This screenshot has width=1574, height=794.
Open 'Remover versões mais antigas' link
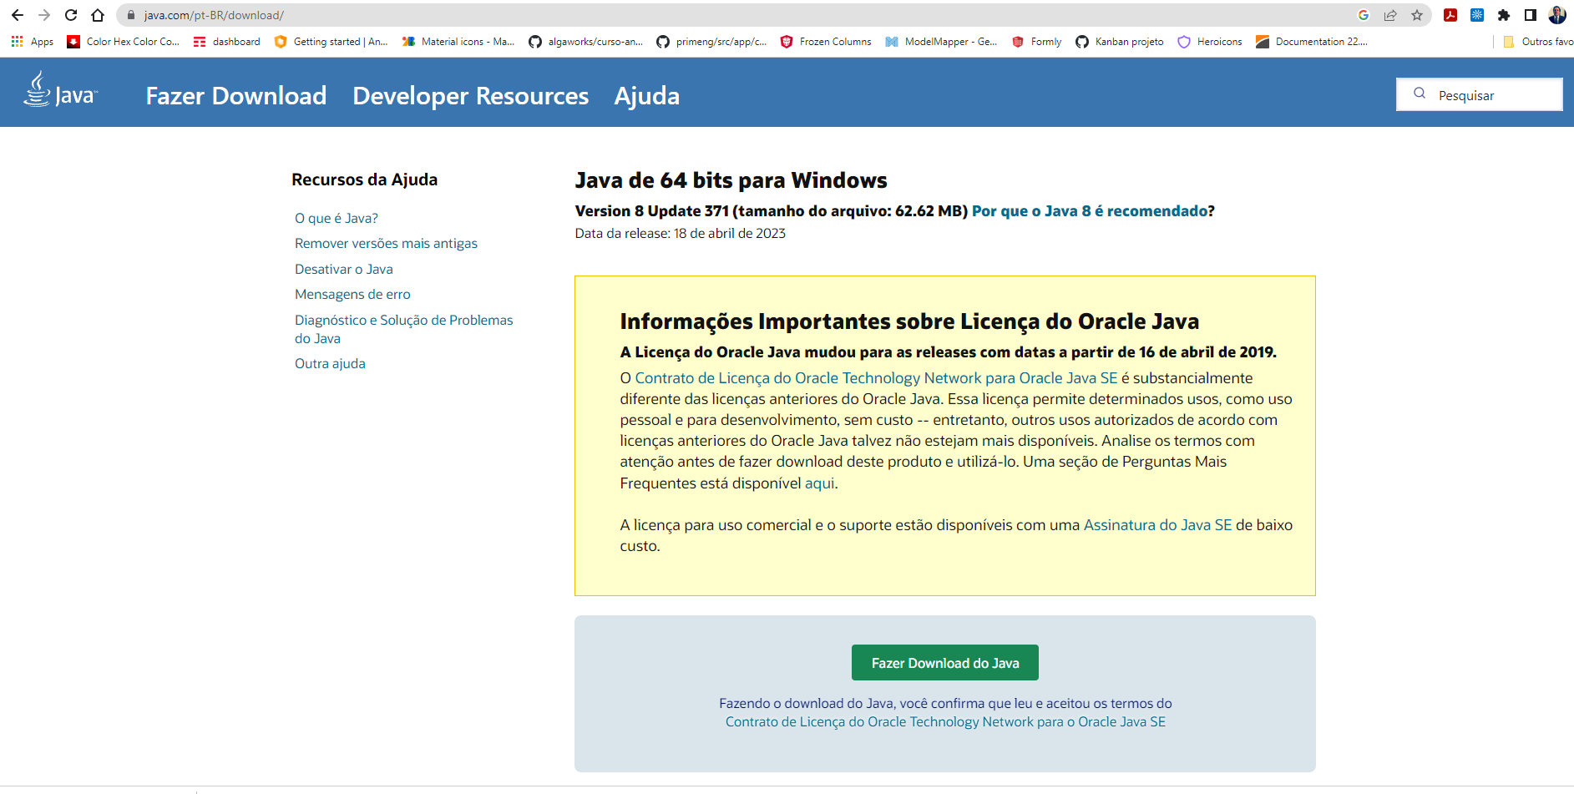(x=386, y=243)
